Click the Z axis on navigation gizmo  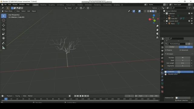click(x=154, y=15)
